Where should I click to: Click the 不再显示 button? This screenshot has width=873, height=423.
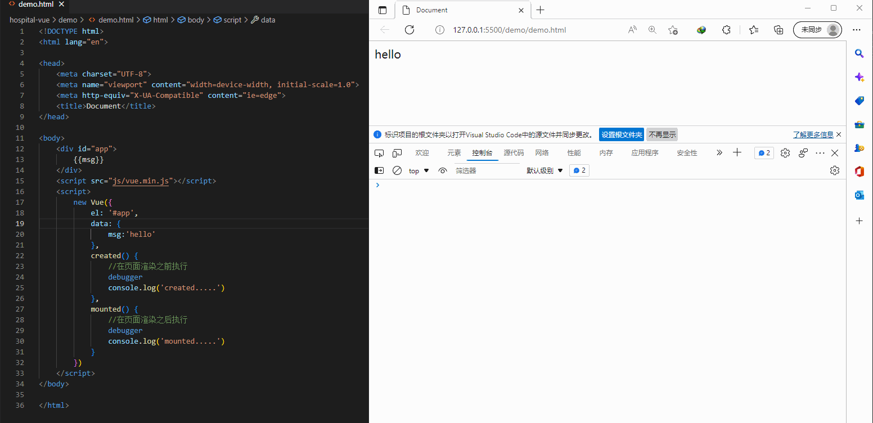coord(662,135)
